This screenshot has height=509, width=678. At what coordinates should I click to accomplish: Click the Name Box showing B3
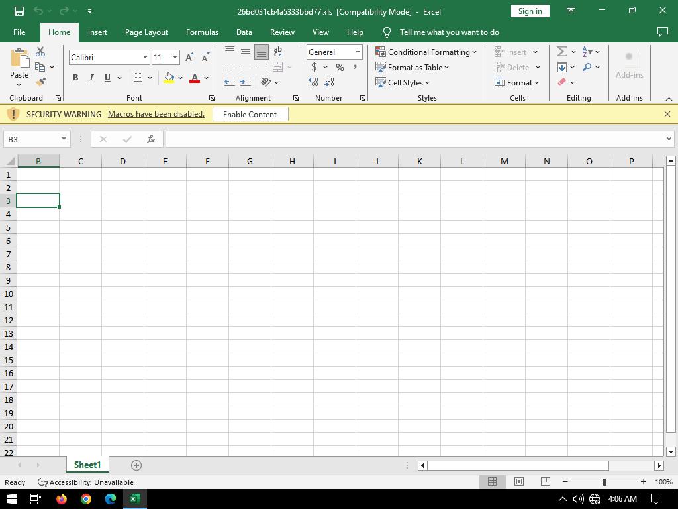(31, 139)
